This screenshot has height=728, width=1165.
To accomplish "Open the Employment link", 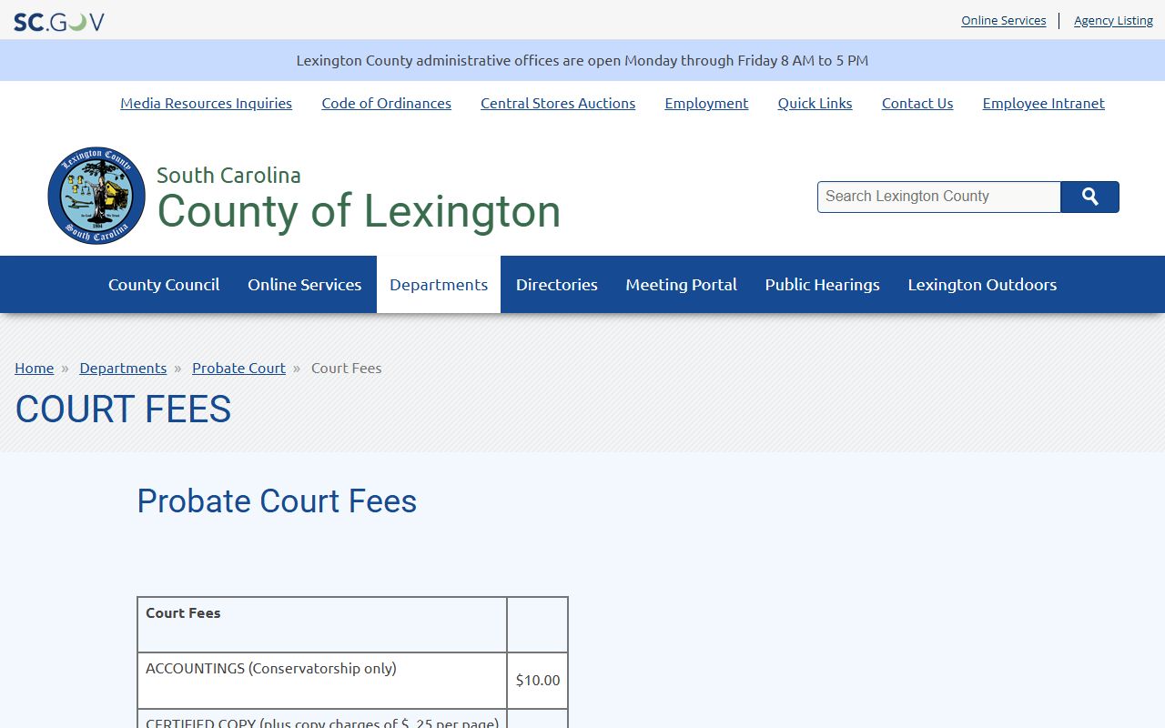I will [706, 103].
